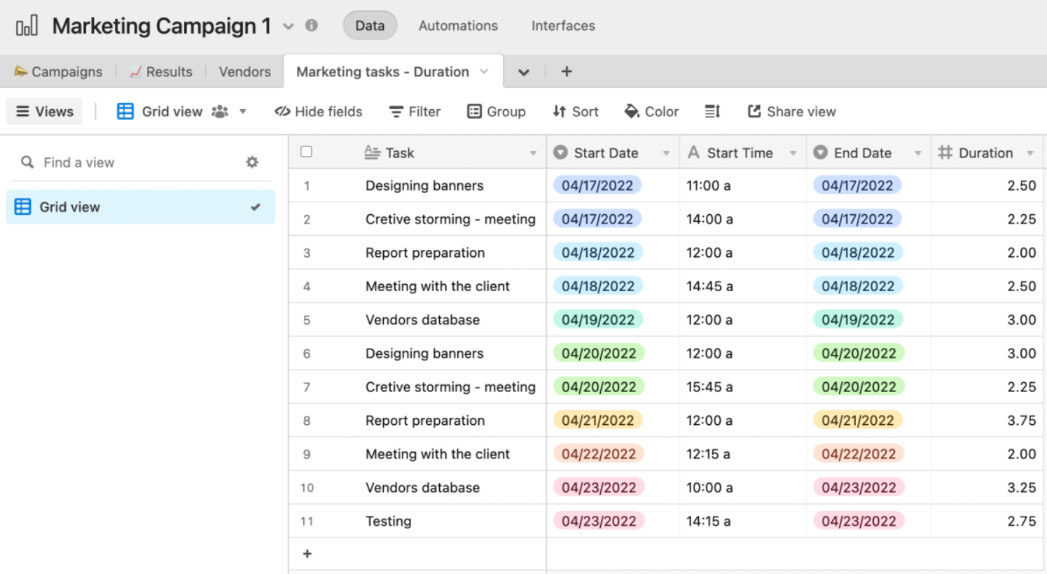Viewport: 1047px width, 574px height.
Task: Open the Views sidebar menu
Action: [x=43, y=111]
